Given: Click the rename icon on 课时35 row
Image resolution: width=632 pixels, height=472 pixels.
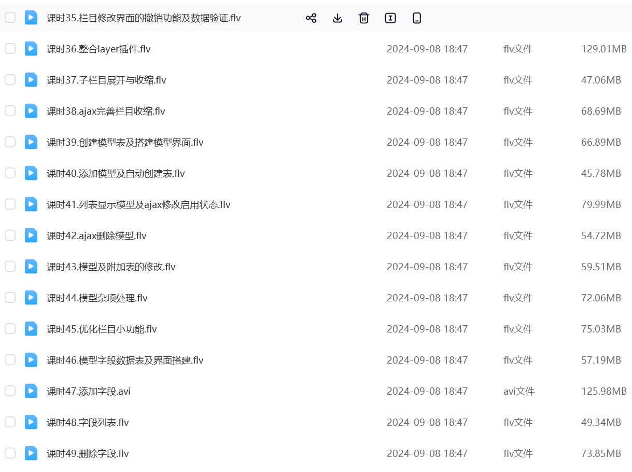Looking at the screenshot, I should (390, 18).
